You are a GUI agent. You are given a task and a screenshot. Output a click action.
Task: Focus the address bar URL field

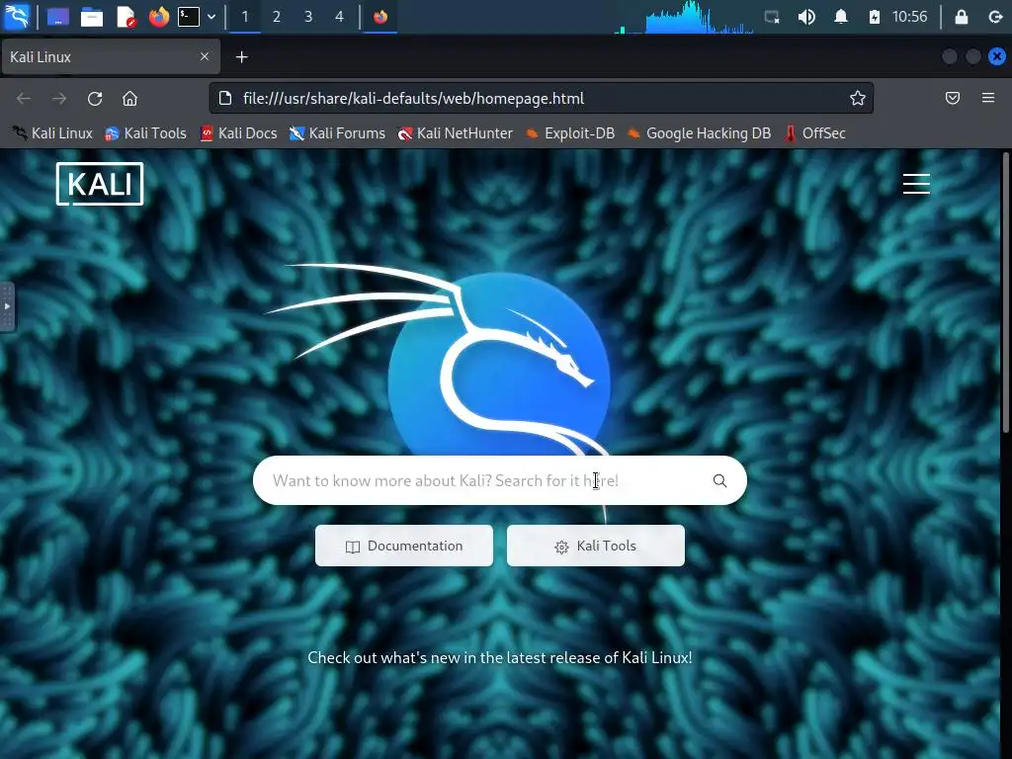tap(541, 98)
